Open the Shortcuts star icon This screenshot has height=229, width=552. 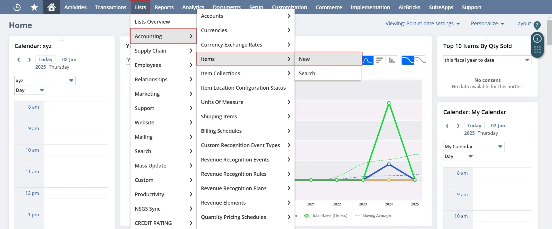click(x=34, y=7)
